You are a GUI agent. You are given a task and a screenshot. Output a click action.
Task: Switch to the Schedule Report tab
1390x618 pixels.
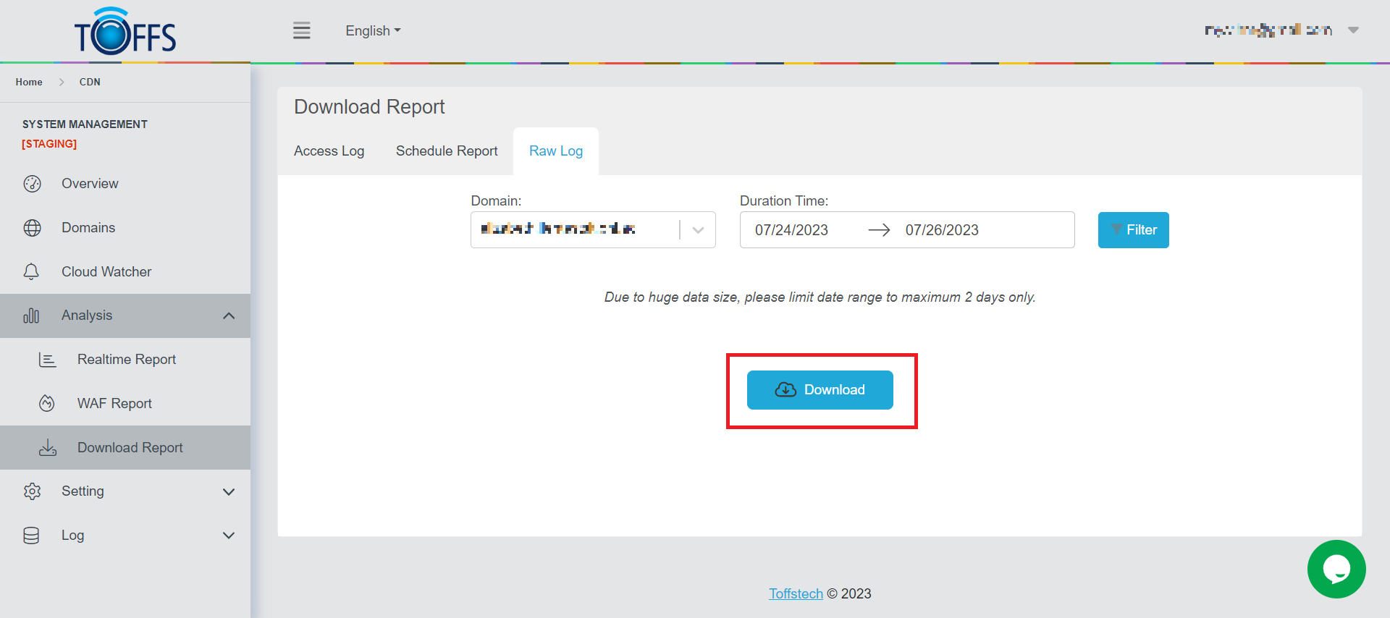pyautogui.click(x=447, y=151)
